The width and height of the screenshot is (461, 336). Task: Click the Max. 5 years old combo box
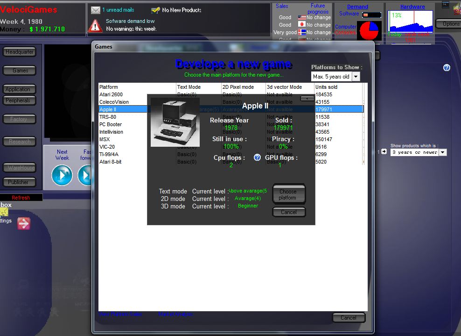click(335, 77)
